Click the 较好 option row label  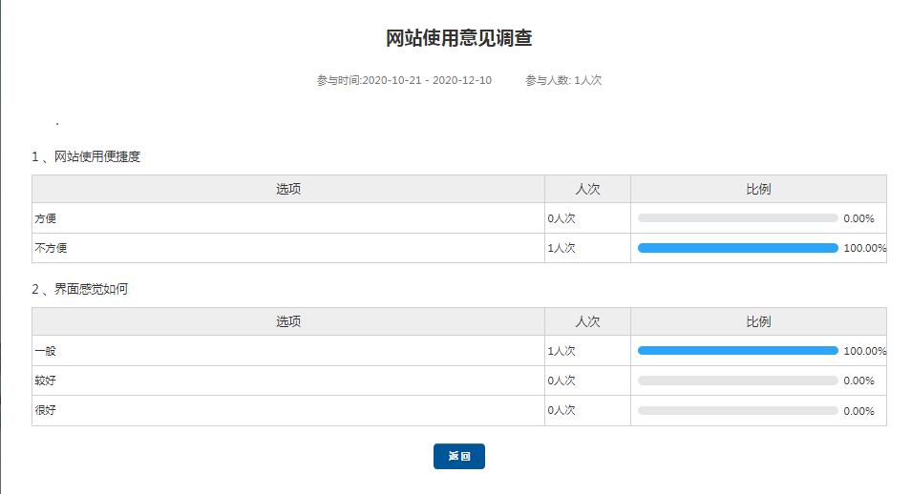click(x=46, y=381)
